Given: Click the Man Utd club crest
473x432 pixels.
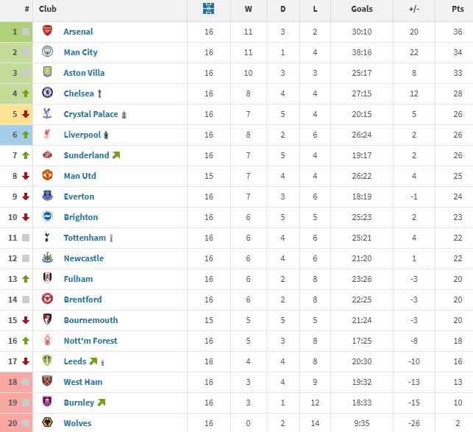Looking at the screenshot, I should (48, 176).
